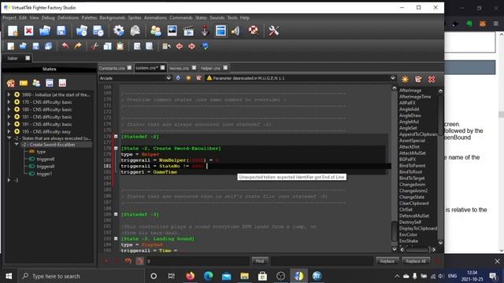
Task: Expand the 195 CNS difficulty easy node
Action: 9,131
